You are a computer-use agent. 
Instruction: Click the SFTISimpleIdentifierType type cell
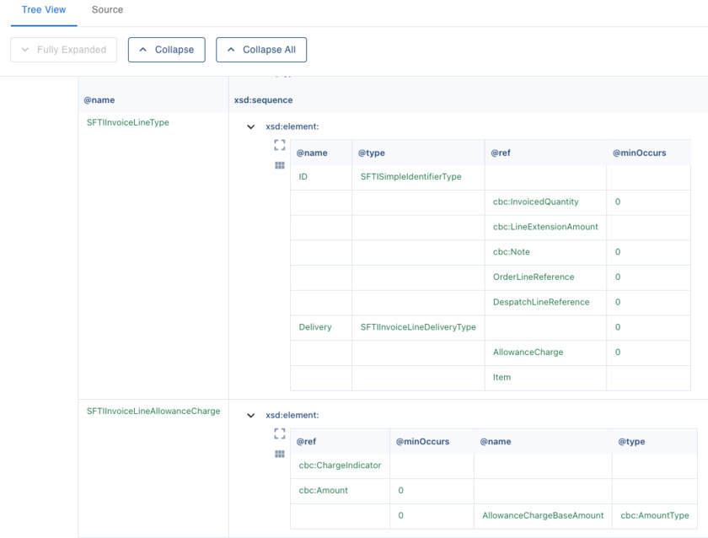coord(410,177)
